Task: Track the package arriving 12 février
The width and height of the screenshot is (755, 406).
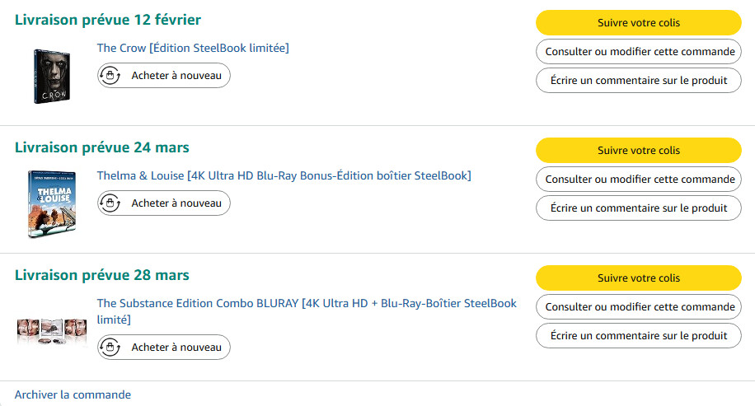Action: pos(639,23)
